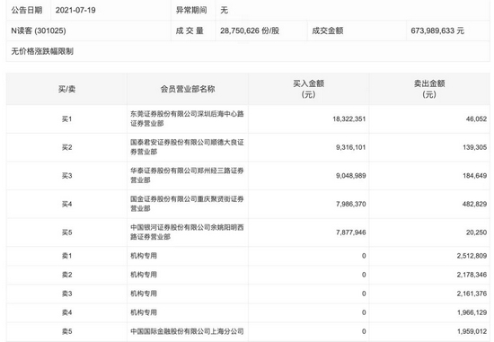Select the 卖4 row label
Viewport: 494px width, 342px height.
pyautogui.click(x=66, y=312)
